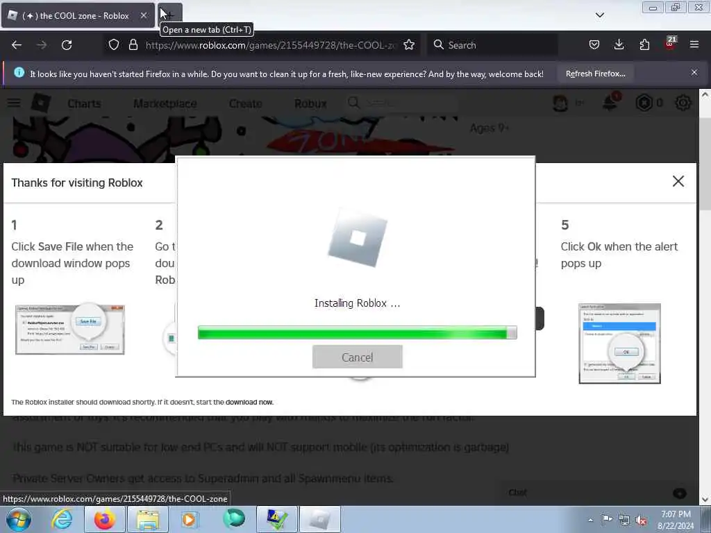
Task: Open Windows Explorer from the taskbar
Action: (x=148, y=519)
